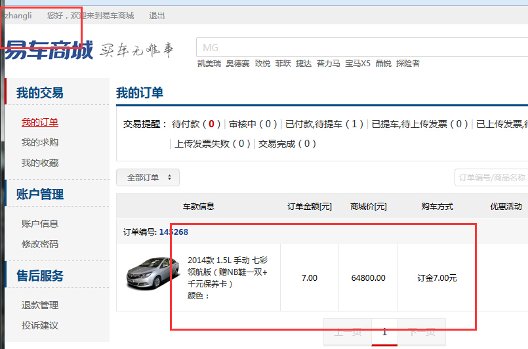Filter orders by 上传发票失败 (0)
This screenshot has width=528, height=349.
213,144
